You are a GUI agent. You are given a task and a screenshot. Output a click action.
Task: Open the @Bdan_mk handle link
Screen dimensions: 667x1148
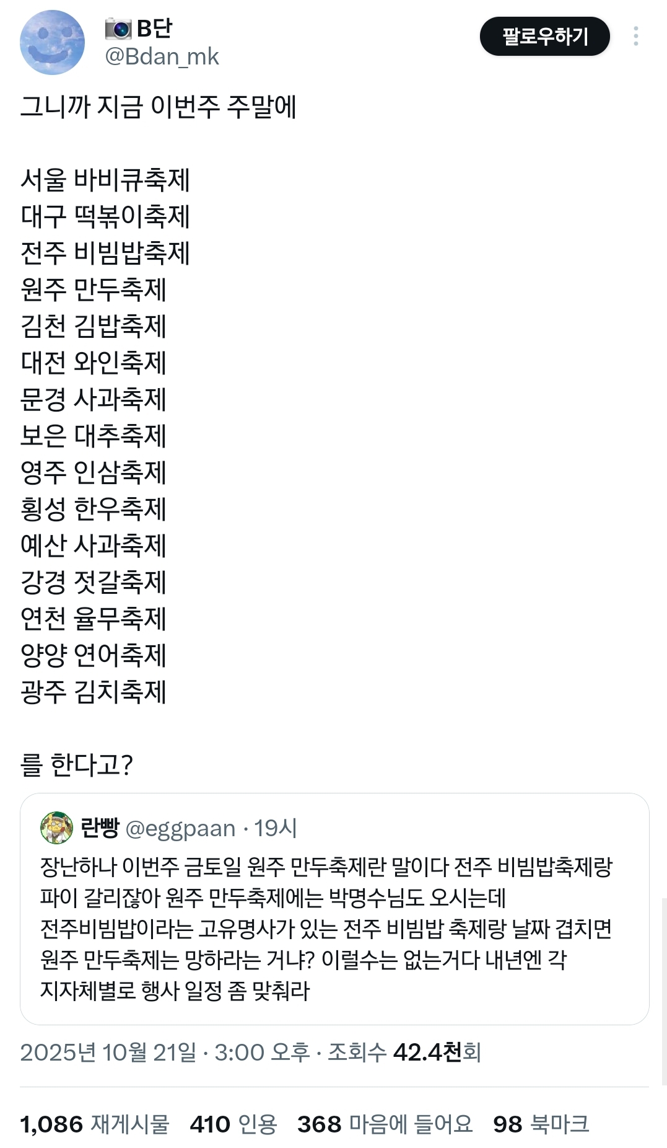click(x=162, y=56)
